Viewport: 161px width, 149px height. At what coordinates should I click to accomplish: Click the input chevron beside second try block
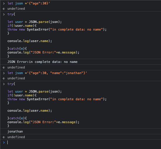(x=4, y=84)
